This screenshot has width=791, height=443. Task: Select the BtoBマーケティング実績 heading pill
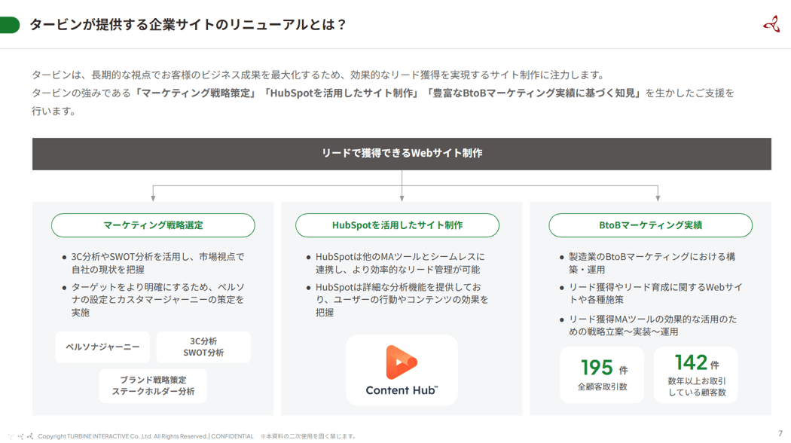[x=650, y=225]
